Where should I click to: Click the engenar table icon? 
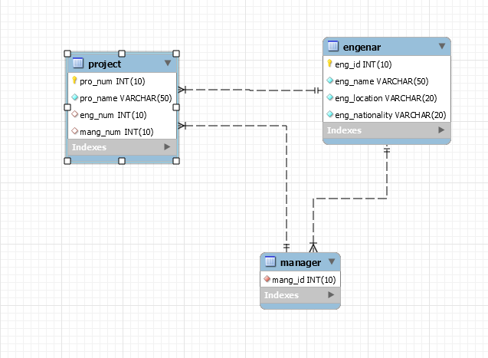[x=332, y=48]
